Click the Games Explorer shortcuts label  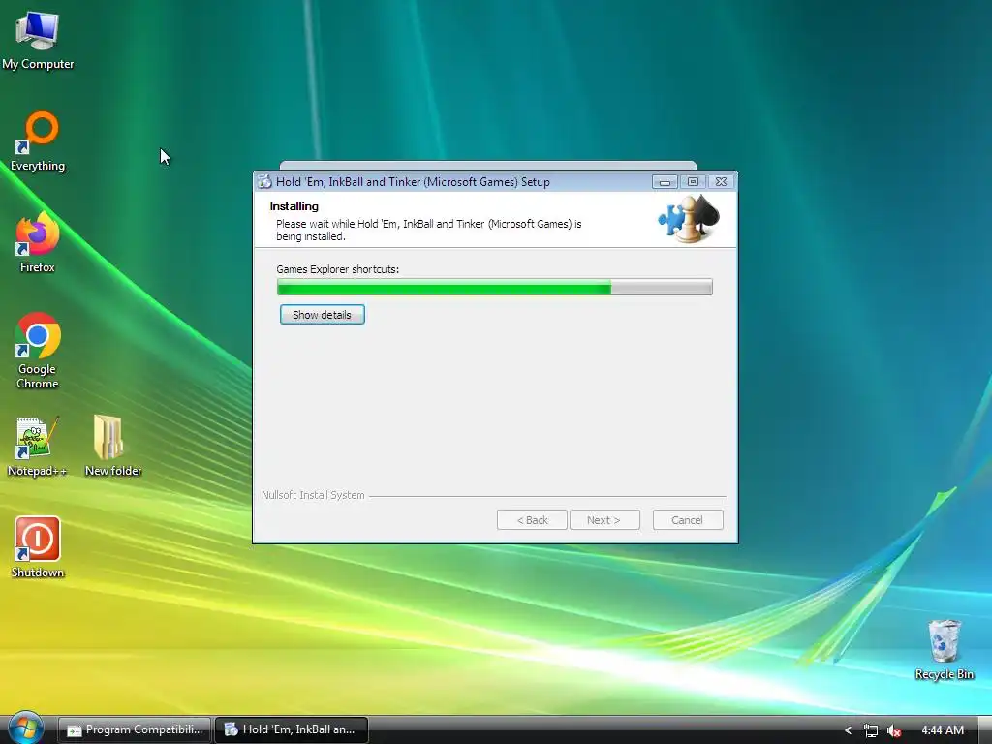pyautogui.click(x=338, y=269)
